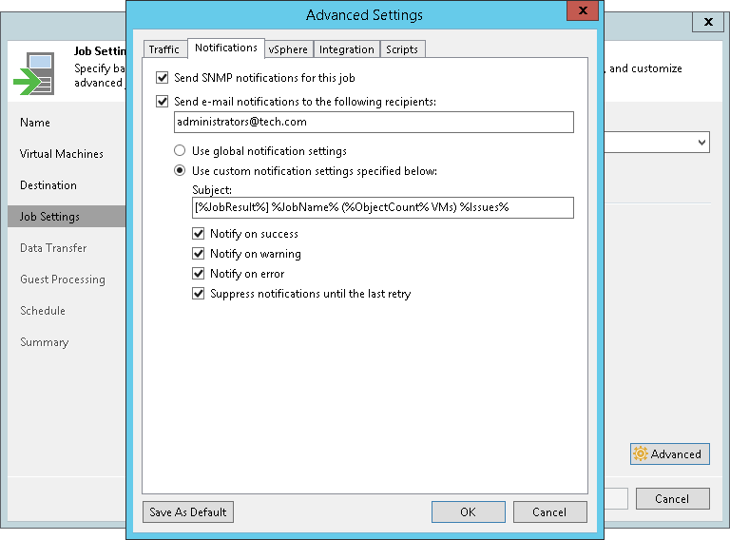Toggle Notify on error checkbox
This screenshot has width=730, height=540.
199,274
